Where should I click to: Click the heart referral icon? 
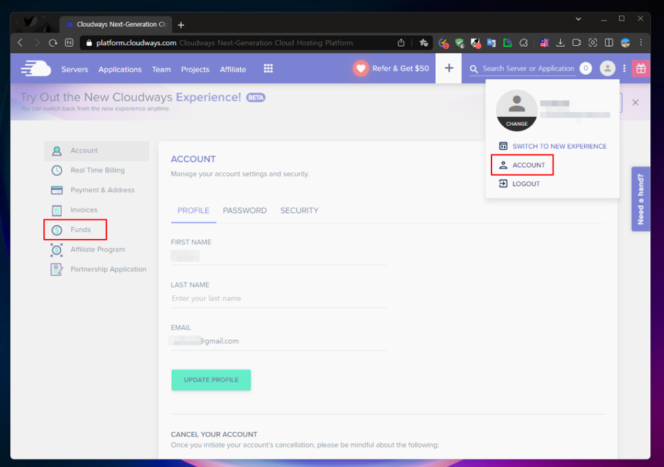click(361, 69)
